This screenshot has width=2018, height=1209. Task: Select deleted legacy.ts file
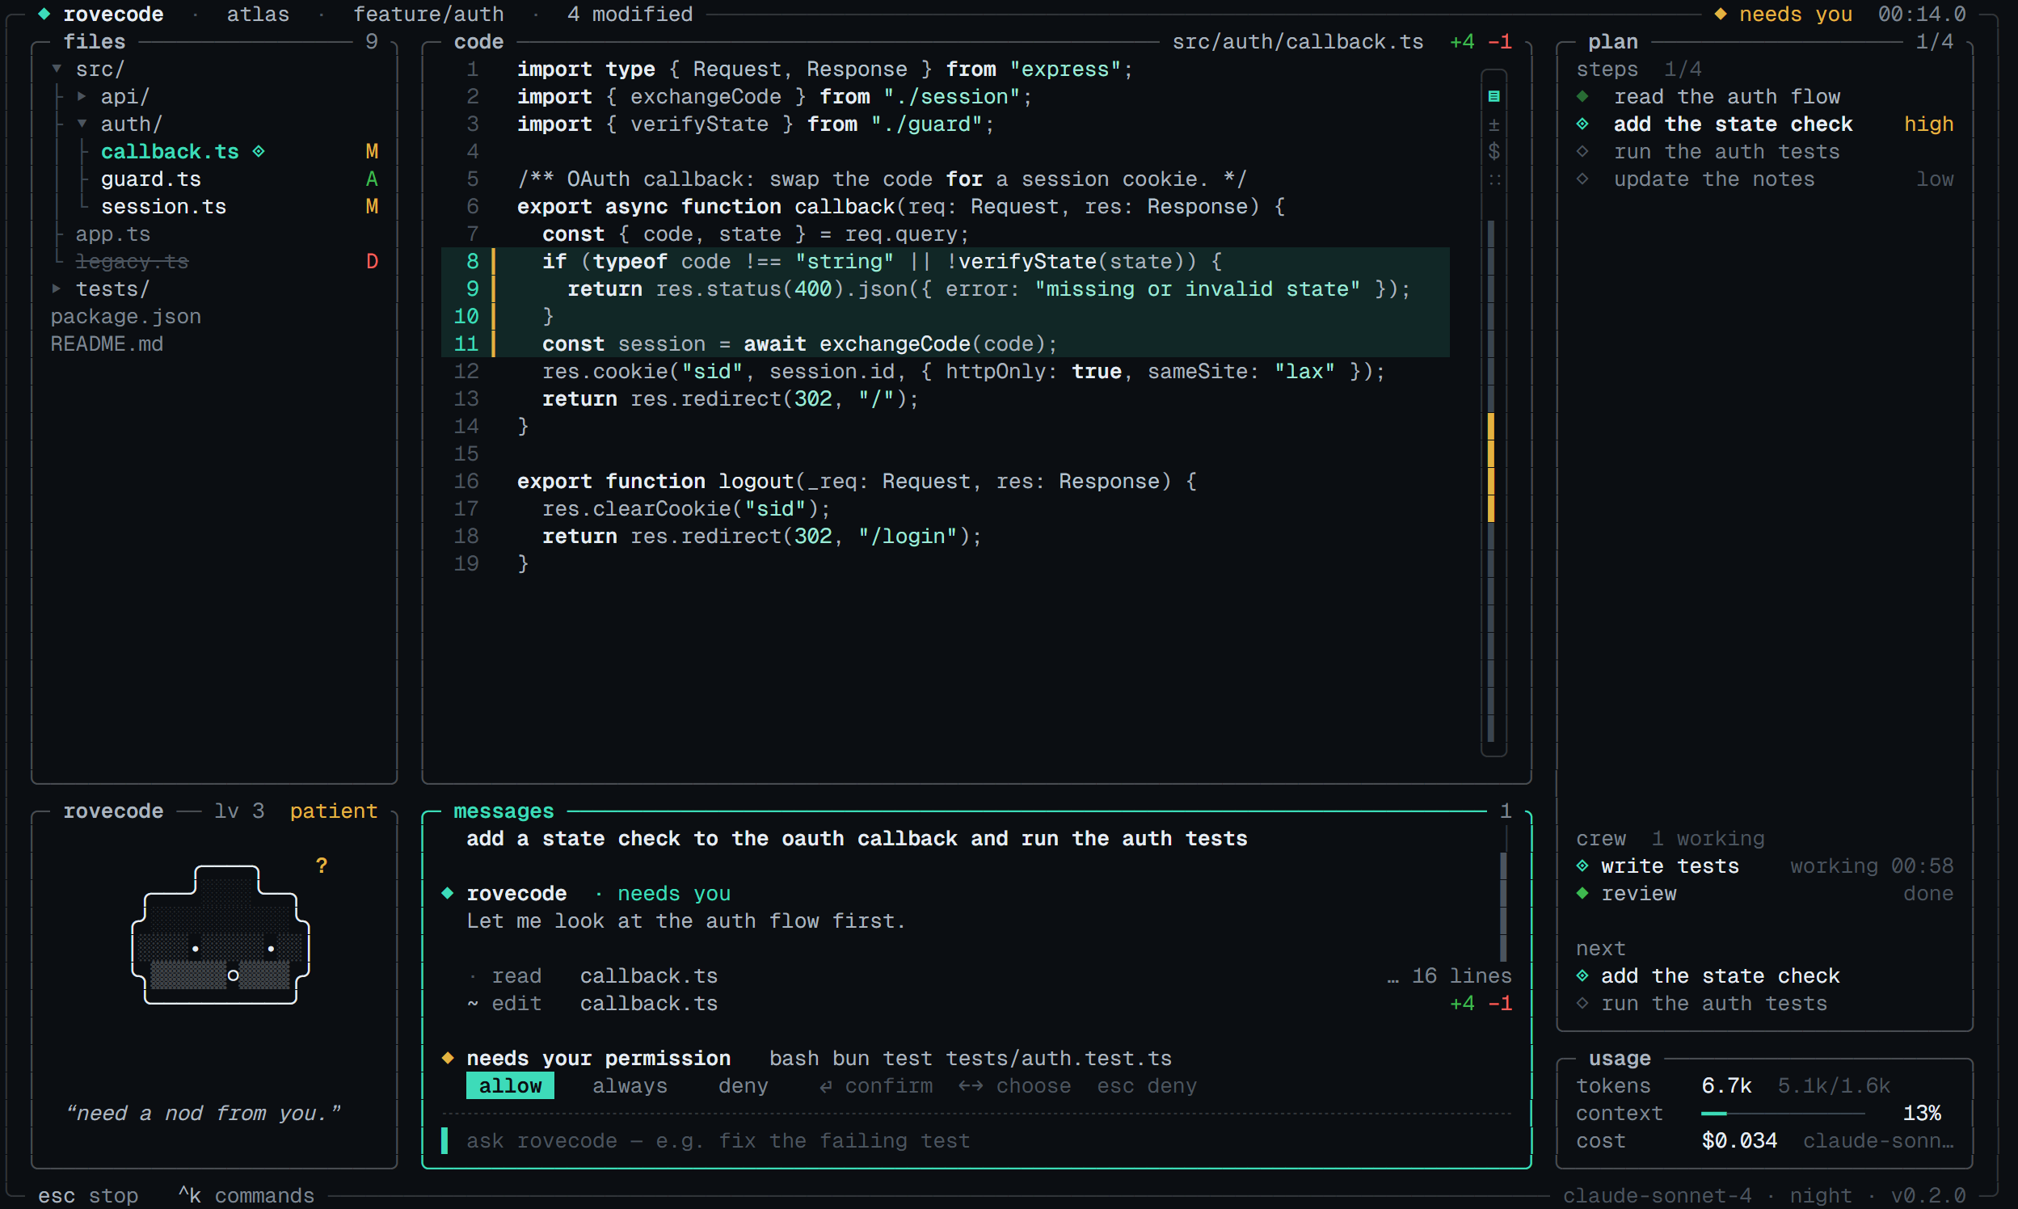[132, 262]
